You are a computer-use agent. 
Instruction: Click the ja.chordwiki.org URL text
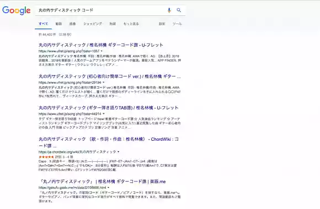click(x=77, y=152)
